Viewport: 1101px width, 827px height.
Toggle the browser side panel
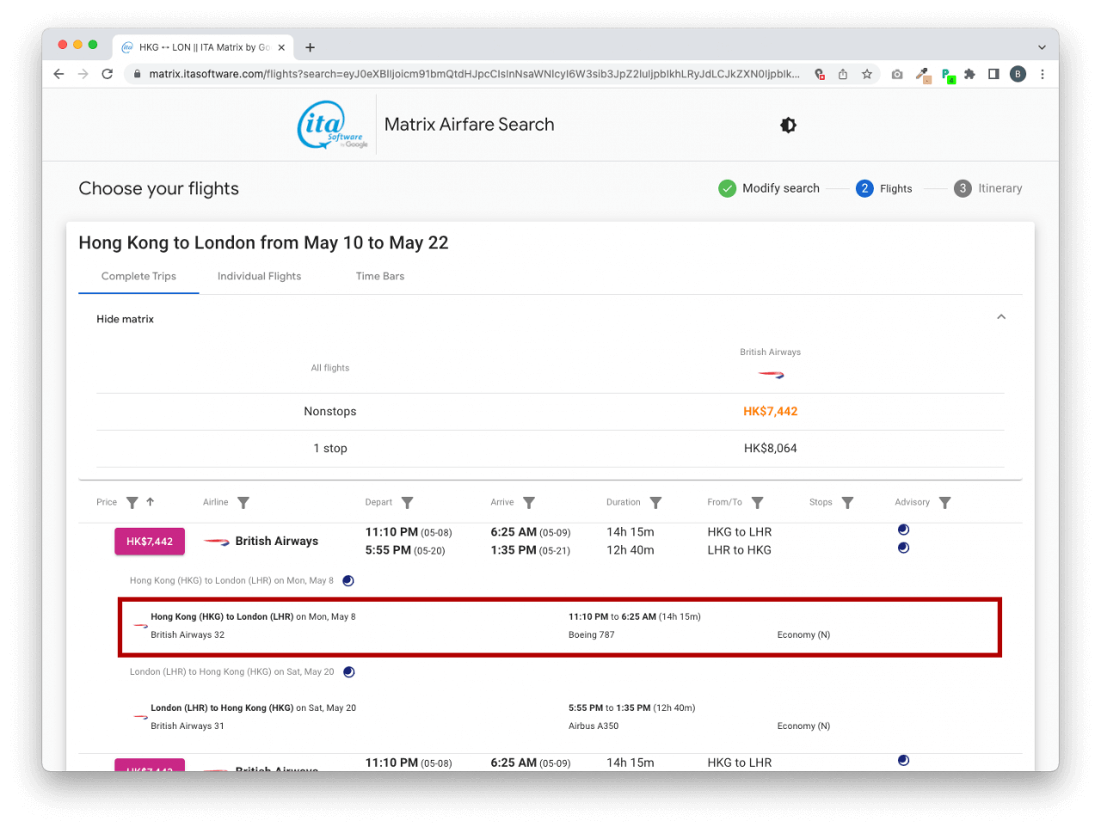[x=993, y=74]
